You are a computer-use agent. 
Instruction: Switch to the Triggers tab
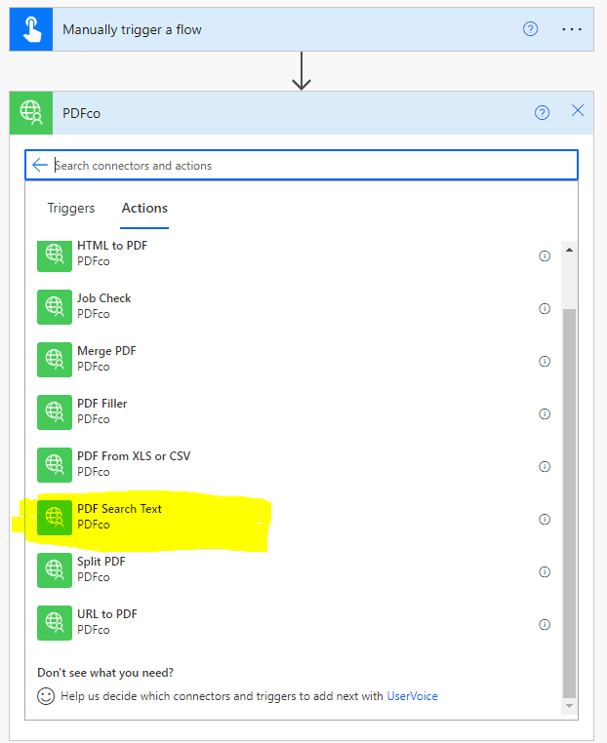pos(71,208)
